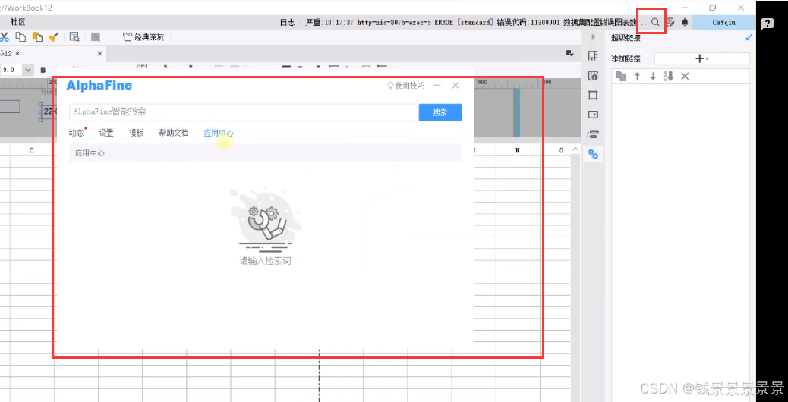Switch to the 设置 tab in AlphaFine
Image resolution: width=788 pixels, height=402 pixels.
coord(106,133)
